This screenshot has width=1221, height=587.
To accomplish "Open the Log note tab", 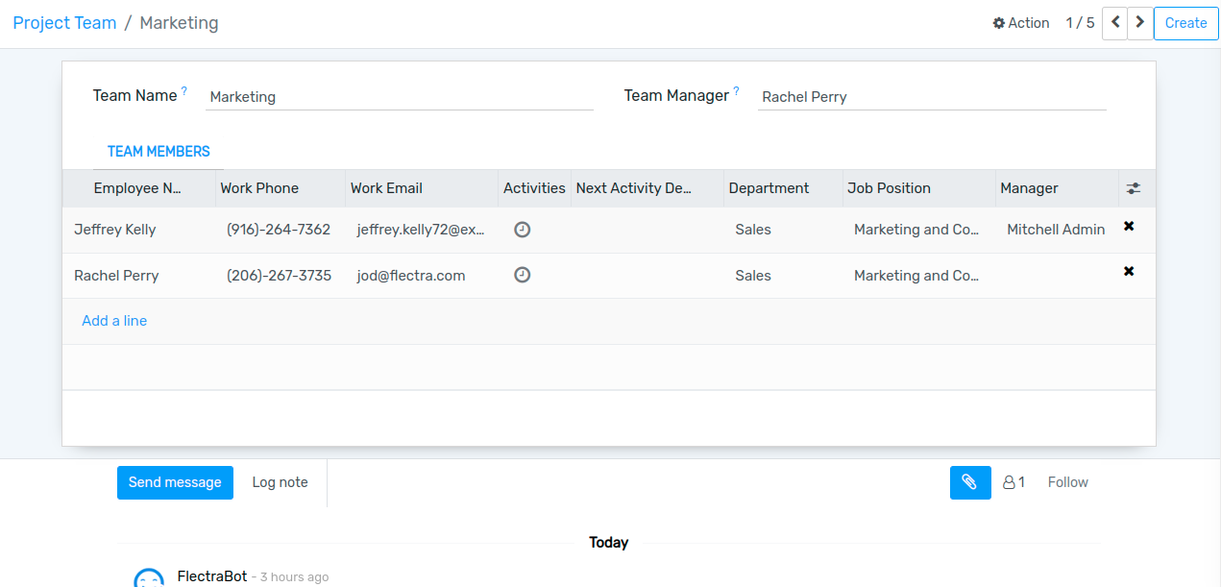I will point(280,482).
